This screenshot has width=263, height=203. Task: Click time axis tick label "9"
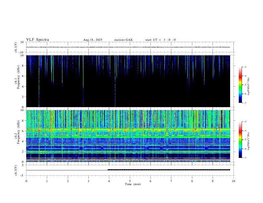(x=213, y=181)
